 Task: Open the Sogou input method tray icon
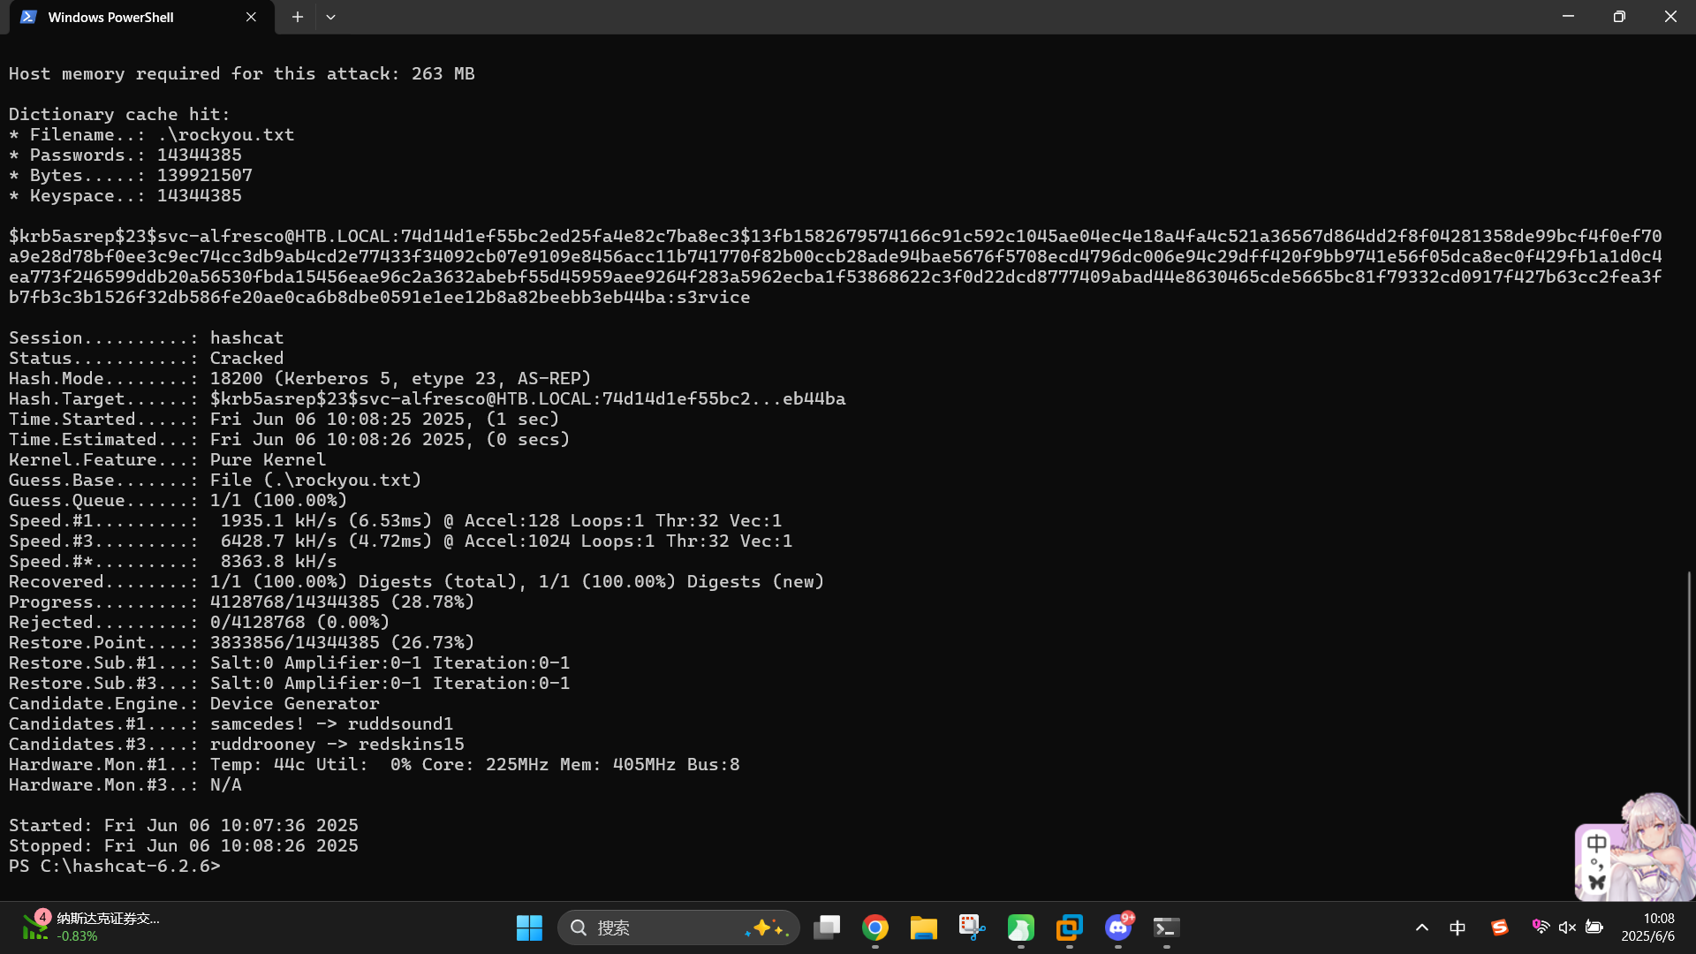[x=1500, y=927]
